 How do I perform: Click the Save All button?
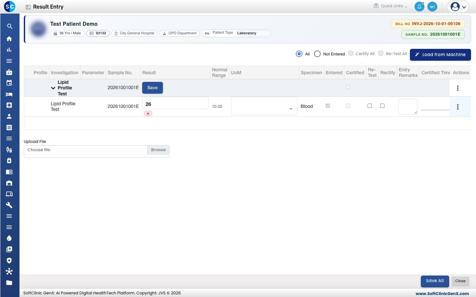(435, 281)
